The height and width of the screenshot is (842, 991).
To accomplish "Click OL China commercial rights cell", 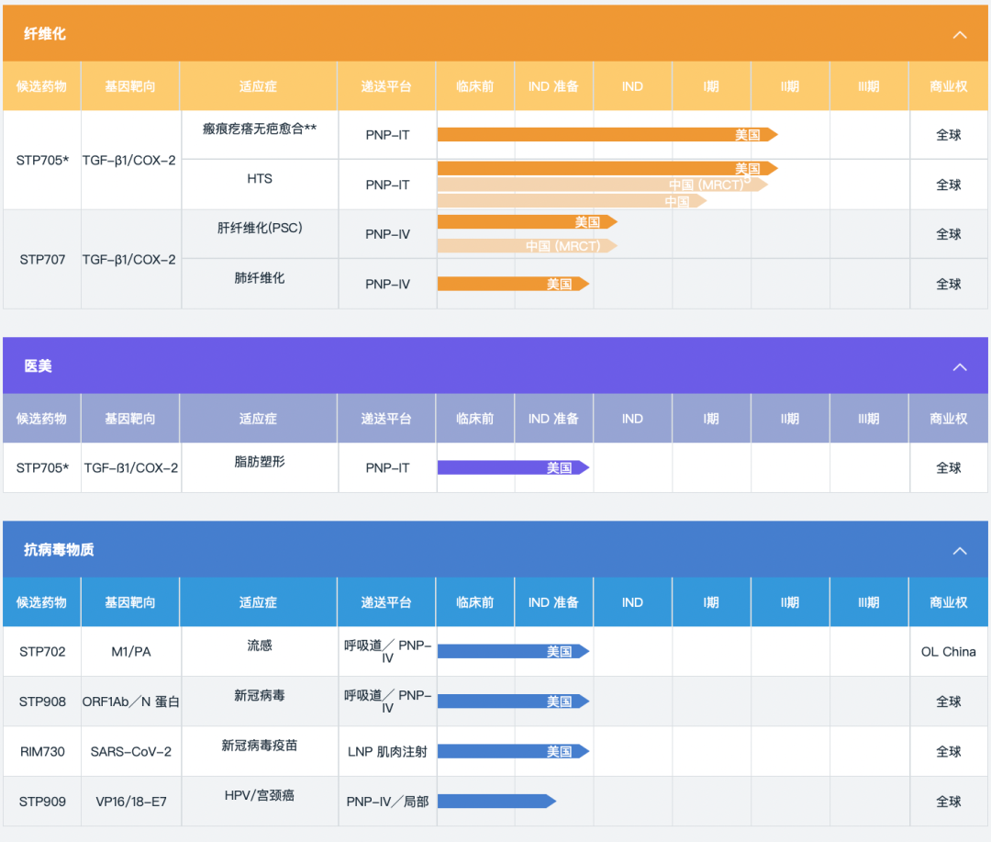I will click(948, 652).
